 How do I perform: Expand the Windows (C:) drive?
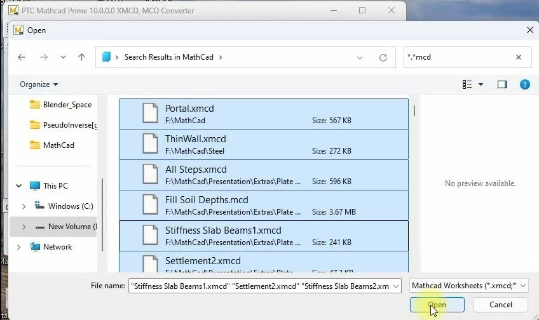[24, 206]
